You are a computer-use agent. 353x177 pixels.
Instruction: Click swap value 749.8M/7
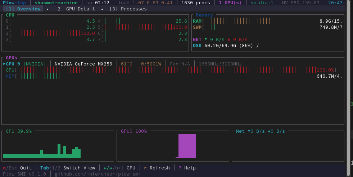[331, 27]
